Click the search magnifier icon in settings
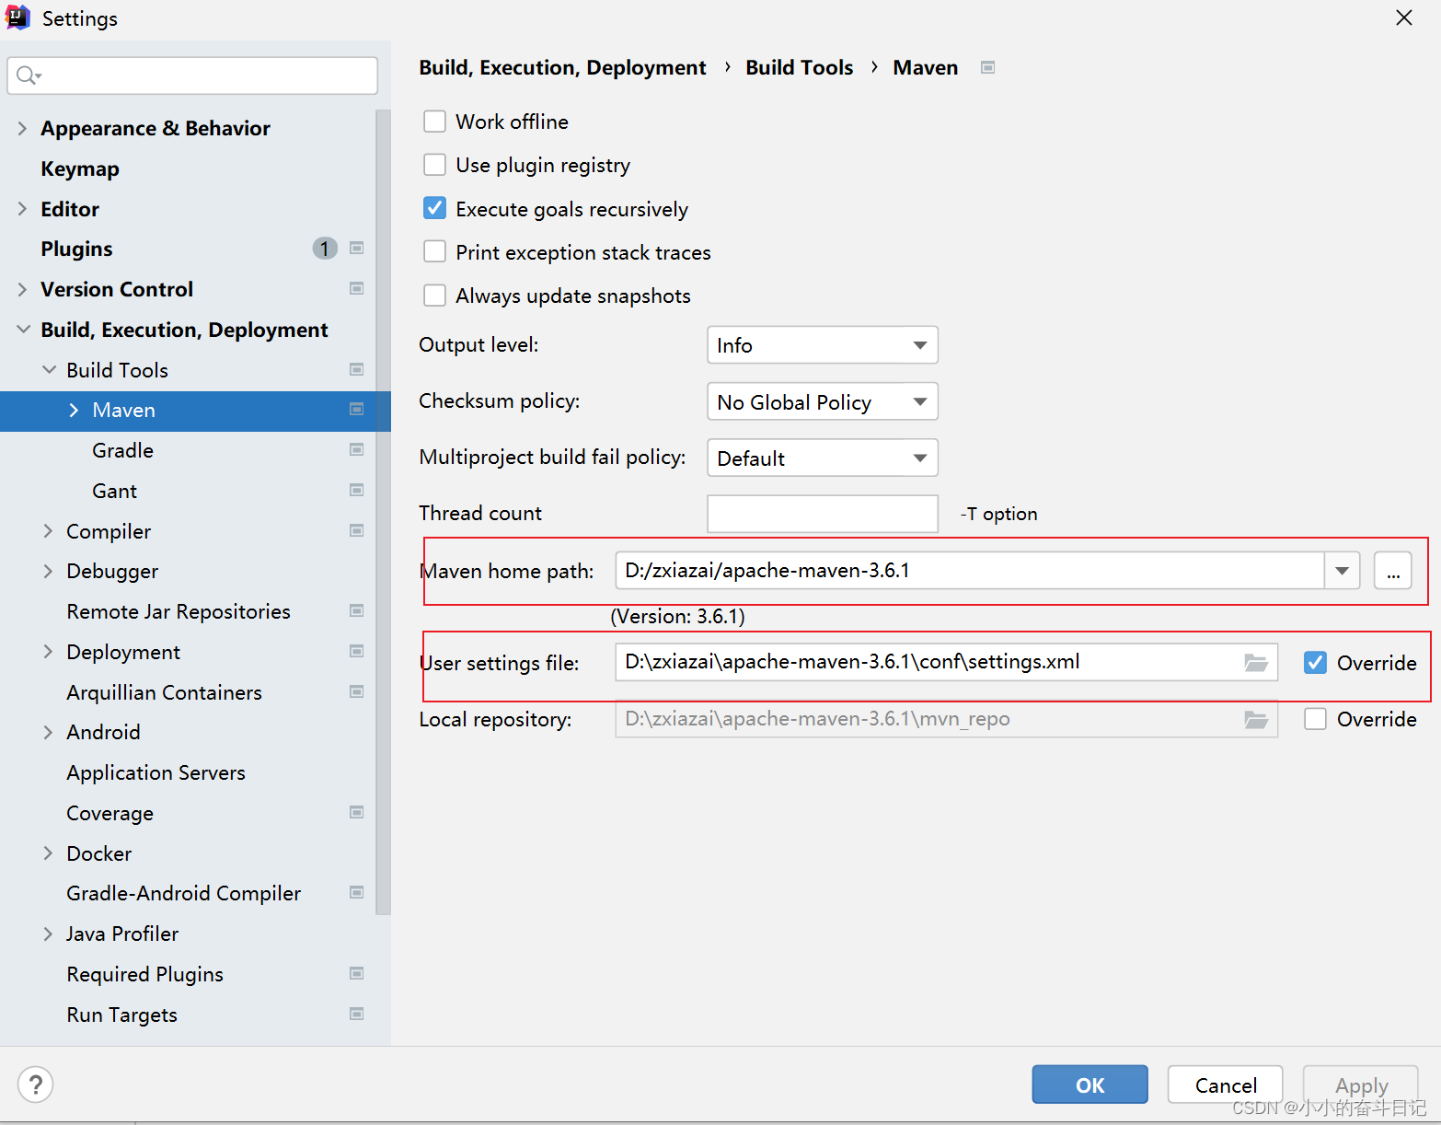Screen dimensions: 1441x1125 pyautogui.click(x=29, y=75)
